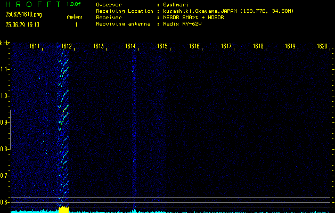This screenshot has width=335, height=213.
Task: Click the 0.8 kHz axis tick label
Action: [4, 149]
